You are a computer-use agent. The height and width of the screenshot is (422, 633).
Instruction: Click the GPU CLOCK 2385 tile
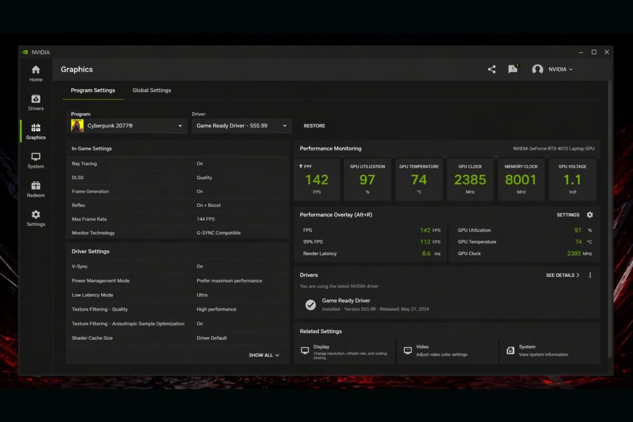pyautogui.click(x=470, y=180)
